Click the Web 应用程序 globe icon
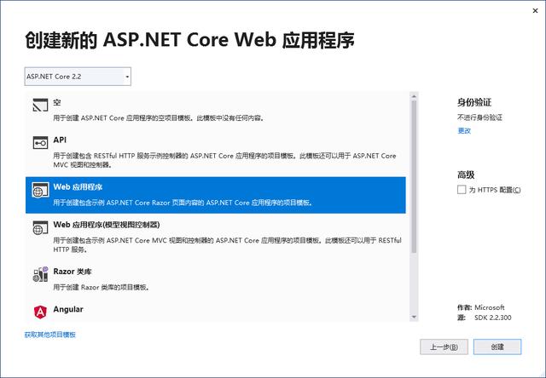546x378 pixels. [40, 190]
